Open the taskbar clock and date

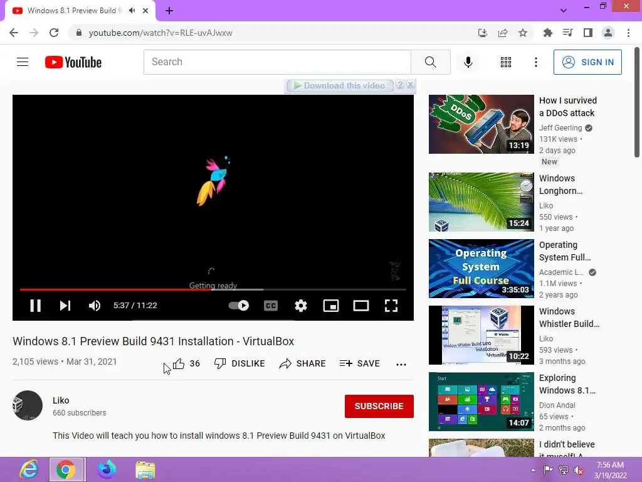point(610,470)
